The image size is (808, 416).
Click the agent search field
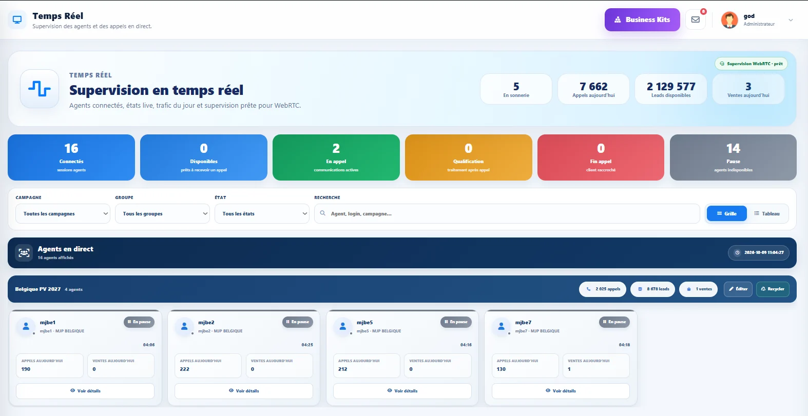(507, 214)
